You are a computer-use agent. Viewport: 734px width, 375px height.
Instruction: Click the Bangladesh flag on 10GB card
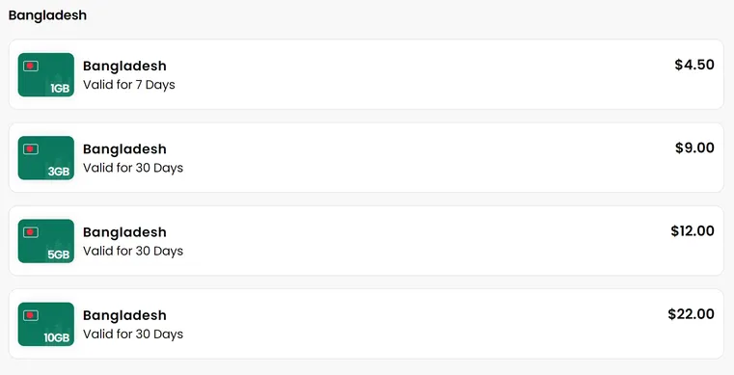31,315
